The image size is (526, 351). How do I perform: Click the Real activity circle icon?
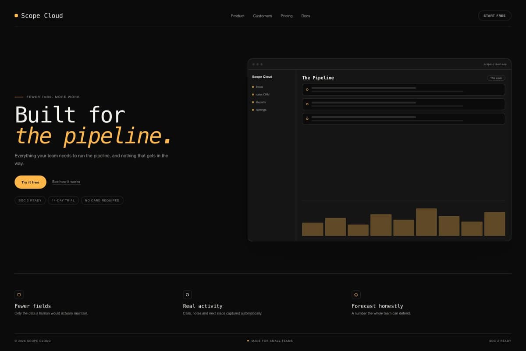187,295
